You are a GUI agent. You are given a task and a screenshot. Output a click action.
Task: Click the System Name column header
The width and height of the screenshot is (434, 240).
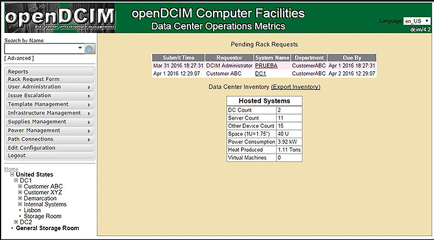pos(273,57)
